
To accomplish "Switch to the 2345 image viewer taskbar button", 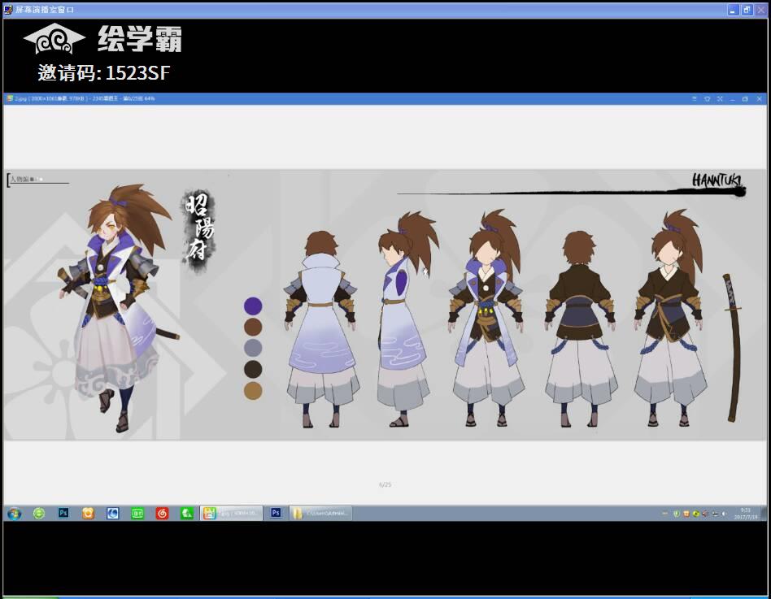I will (231, 514).
